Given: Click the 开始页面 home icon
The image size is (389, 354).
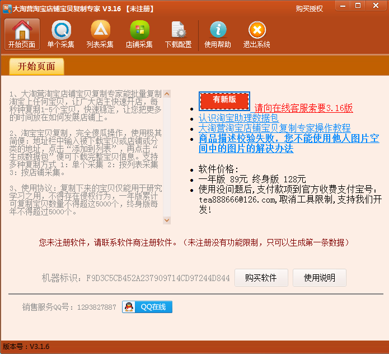Looking at the screenshot, I should click(x=22, y=34).
